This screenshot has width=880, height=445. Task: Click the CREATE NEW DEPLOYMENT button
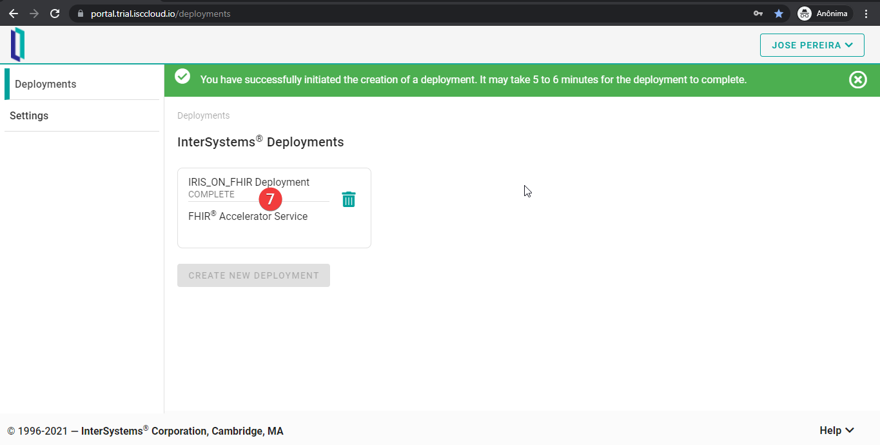click(x=253, y=275)
